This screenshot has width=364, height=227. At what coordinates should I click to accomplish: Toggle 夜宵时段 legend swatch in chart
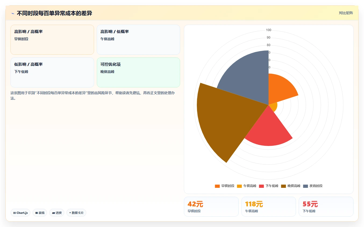(x=305, y=186)
